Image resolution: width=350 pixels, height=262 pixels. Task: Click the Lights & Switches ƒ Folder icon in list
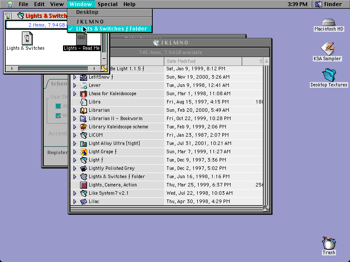[84, 177]
